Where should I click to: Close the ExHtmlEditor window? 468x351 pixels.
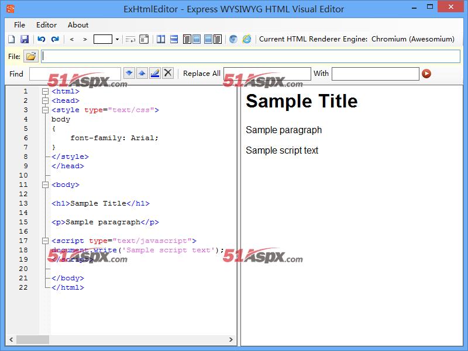pyautogui.click(x=451, y=6)
